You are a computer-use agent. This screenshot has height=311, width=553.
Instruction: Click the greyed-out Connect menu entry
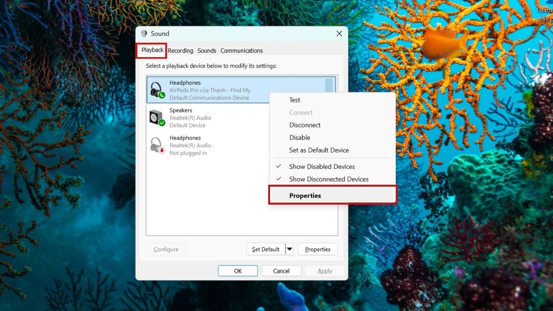(332, 112)
